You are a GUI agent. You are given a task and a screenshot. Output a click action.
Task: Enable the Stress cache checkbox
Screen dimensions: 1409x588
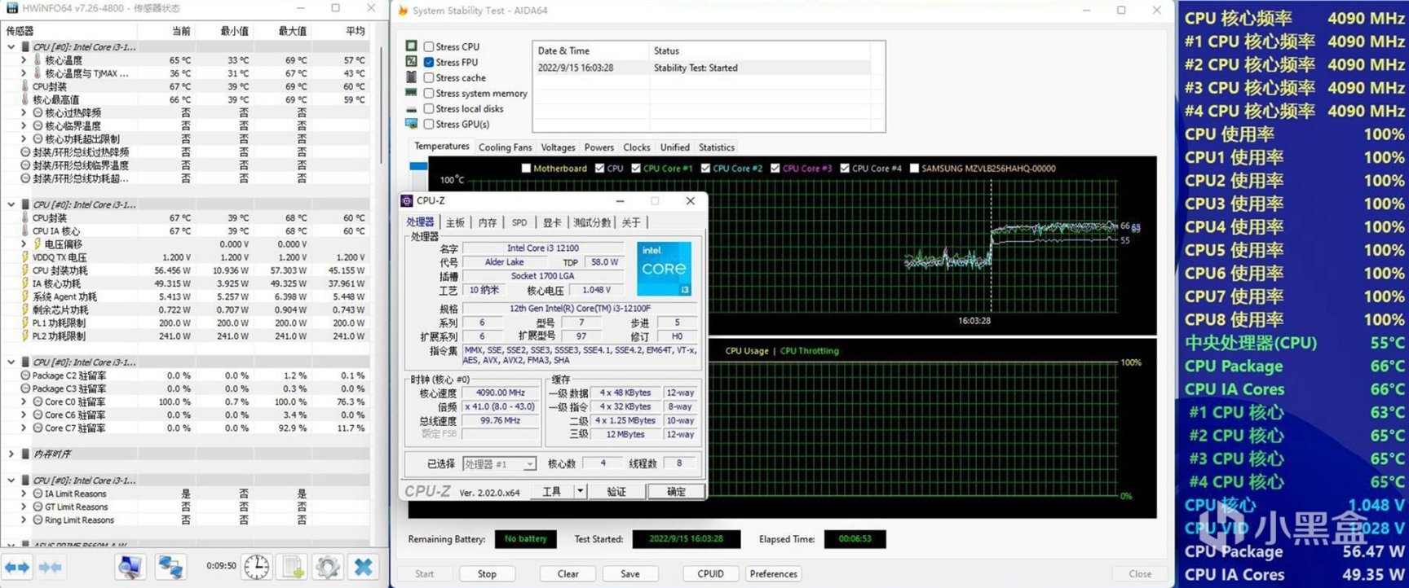click(x=429, y=77)
